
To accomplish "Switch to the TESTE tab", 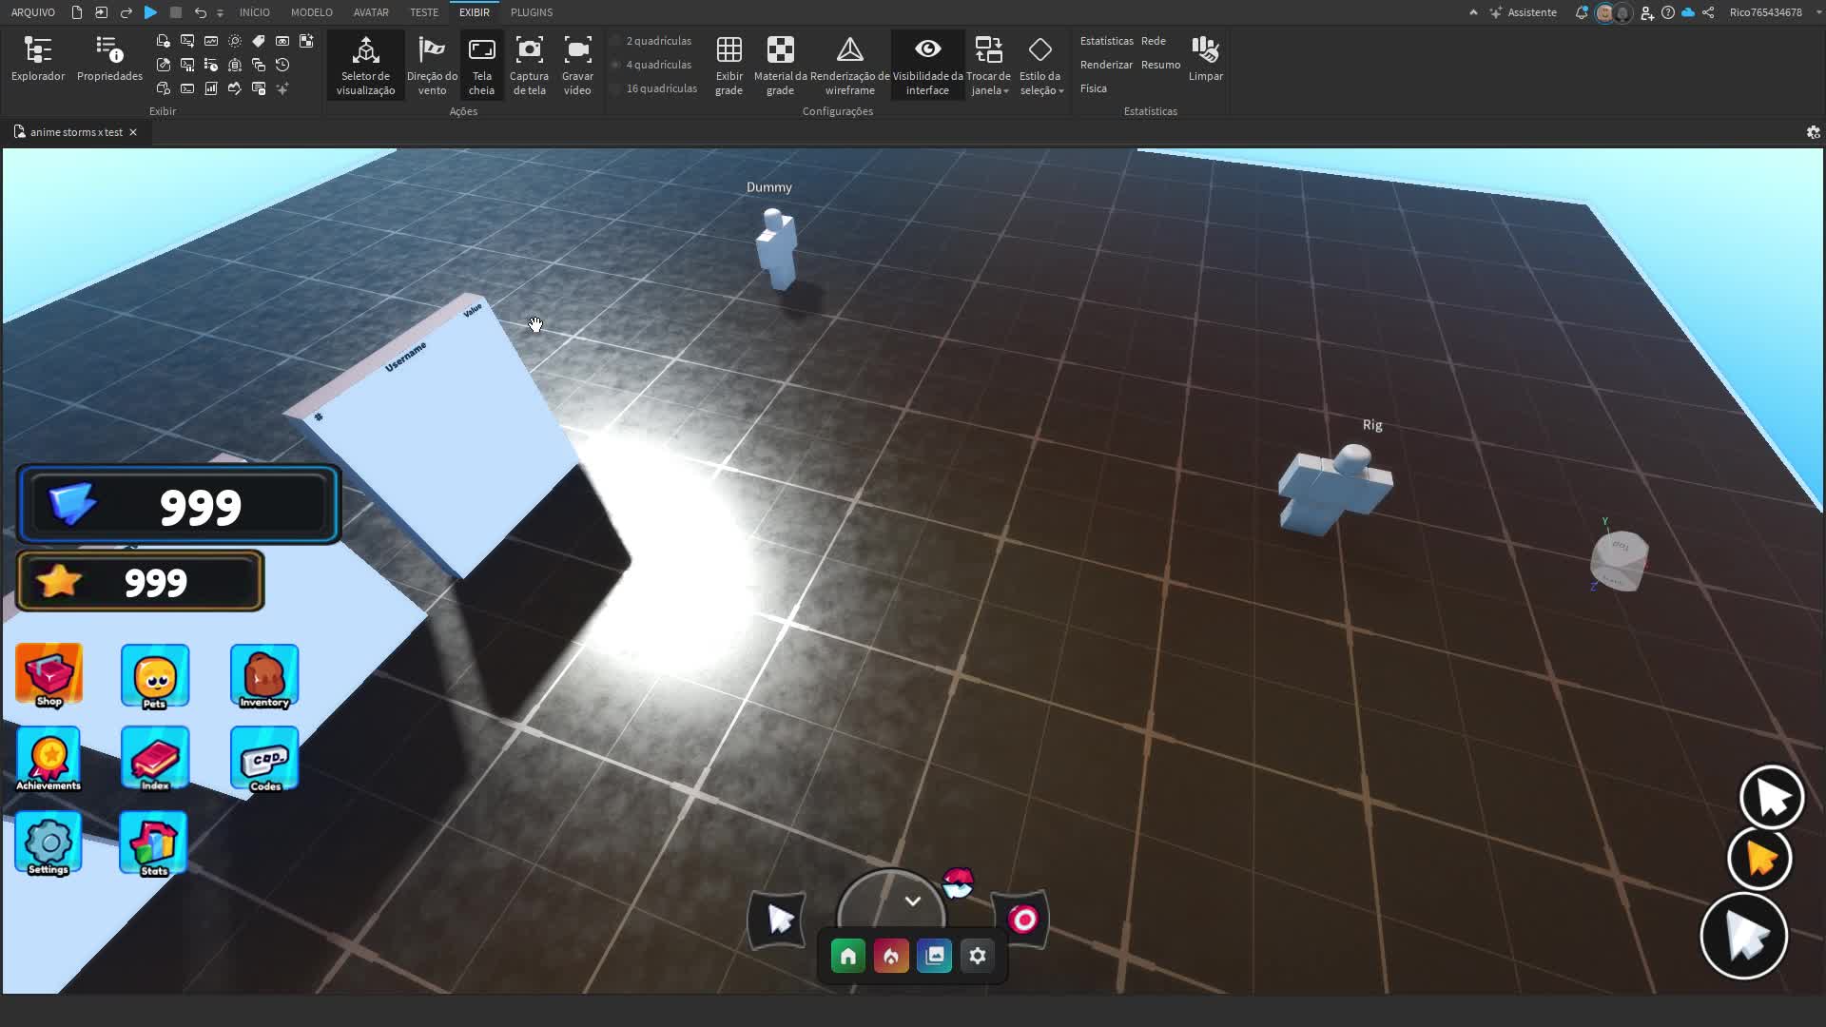I will 424,12.
